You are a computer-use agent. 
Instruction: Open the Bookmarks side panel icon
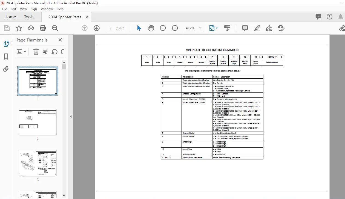point(6,56)
